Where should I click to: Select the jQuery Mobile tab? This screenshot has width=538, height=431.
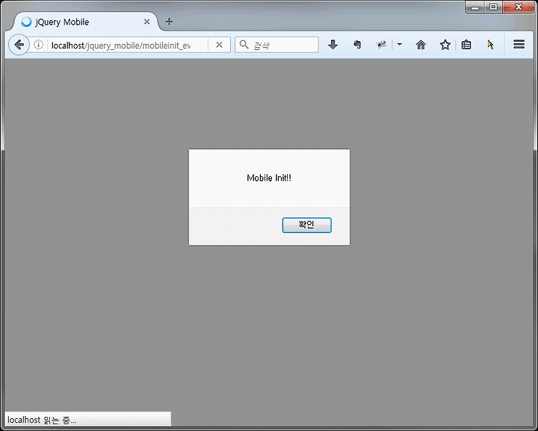click(x=86, y=22)
